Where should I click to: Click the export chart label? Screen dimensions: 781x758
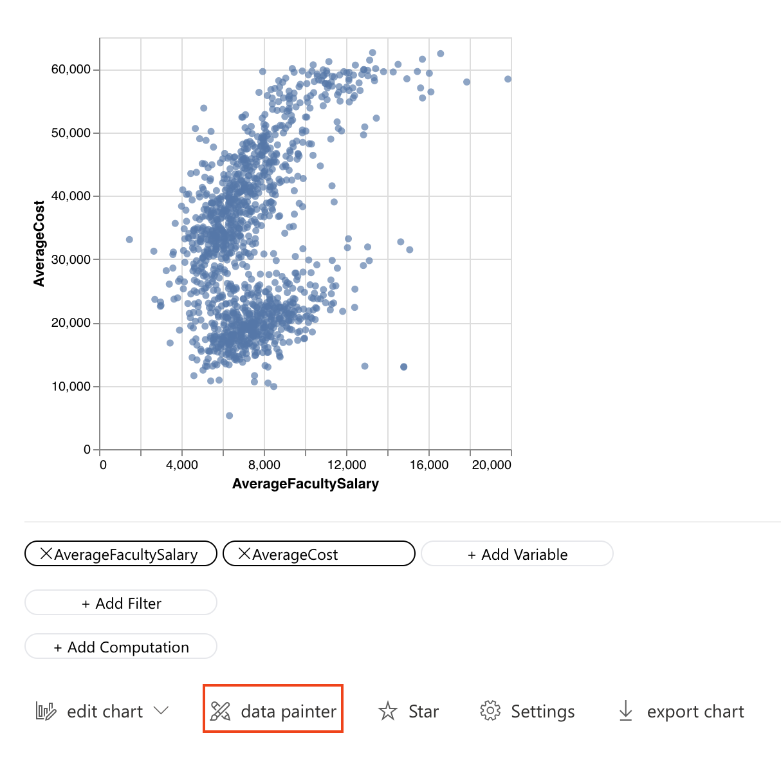(x=695, y=711)
